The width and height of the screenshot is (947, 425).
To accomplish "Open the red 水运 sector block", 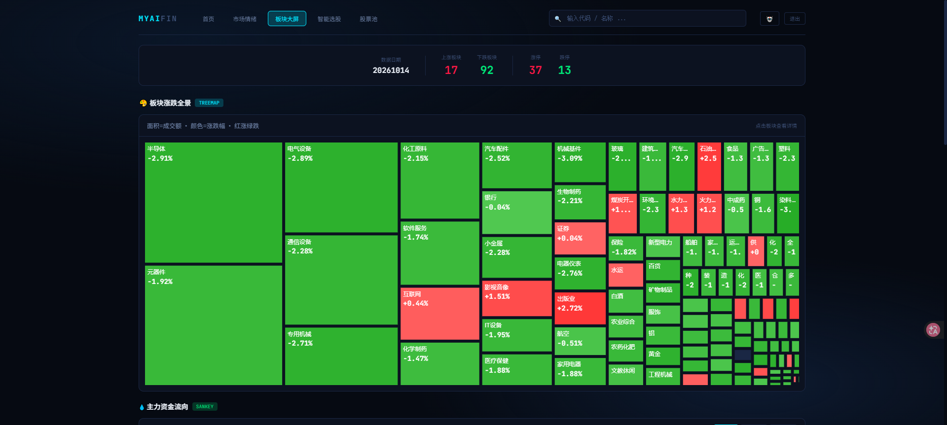I will (626, 275).
